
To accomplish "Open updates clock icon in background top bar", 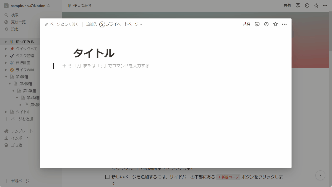I will click(307, 5).
